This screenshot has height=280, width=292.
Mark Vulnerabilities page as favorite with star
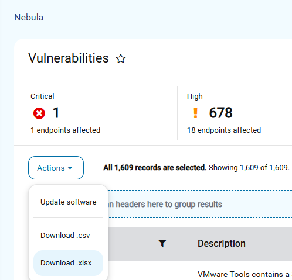(121, 58)
